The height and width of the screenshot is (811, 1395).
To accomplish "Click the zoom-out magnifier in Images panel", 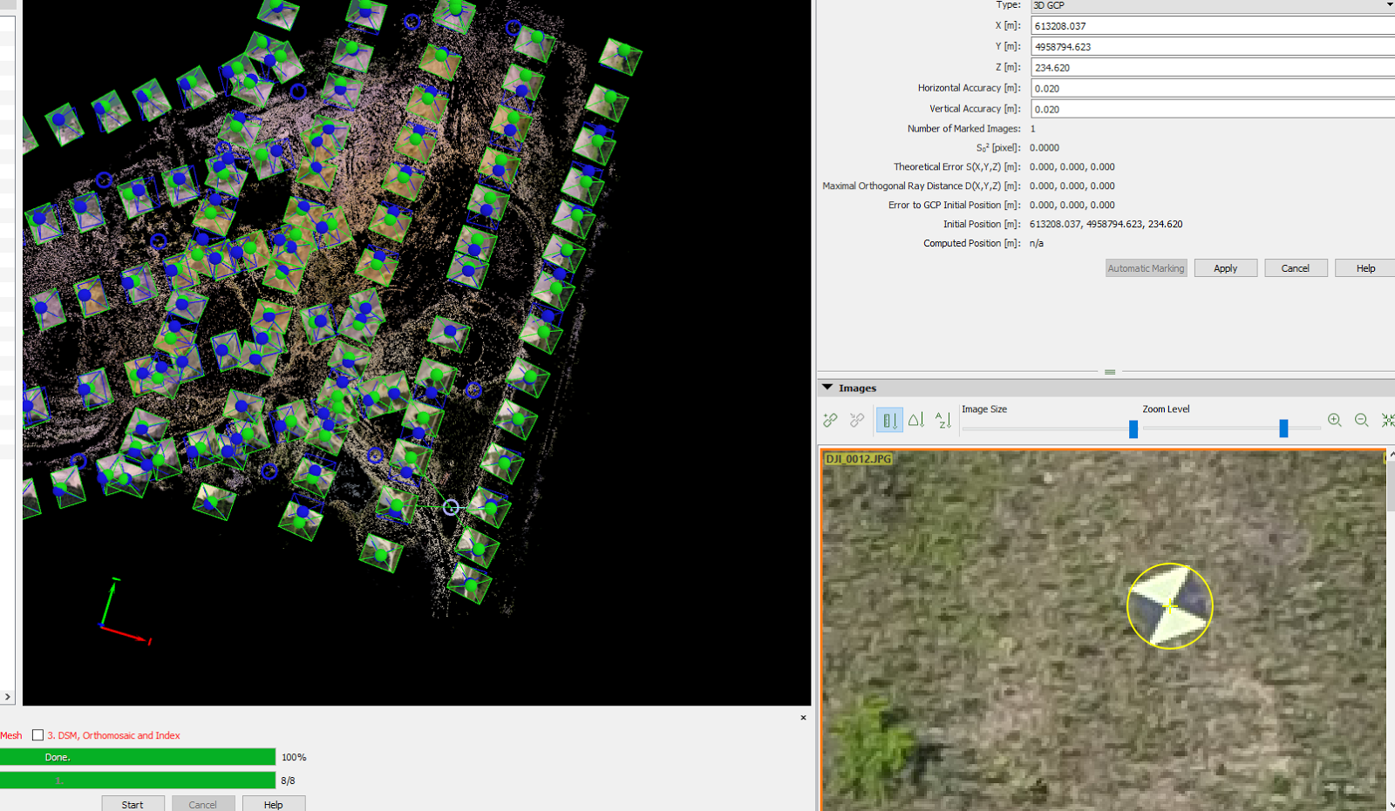I will click(1362, 420).
